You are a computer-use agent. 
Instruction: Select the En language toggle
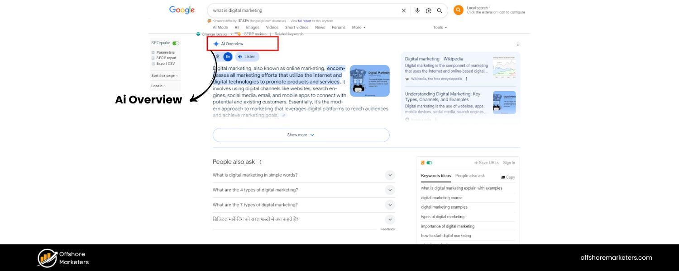[228, 56]
